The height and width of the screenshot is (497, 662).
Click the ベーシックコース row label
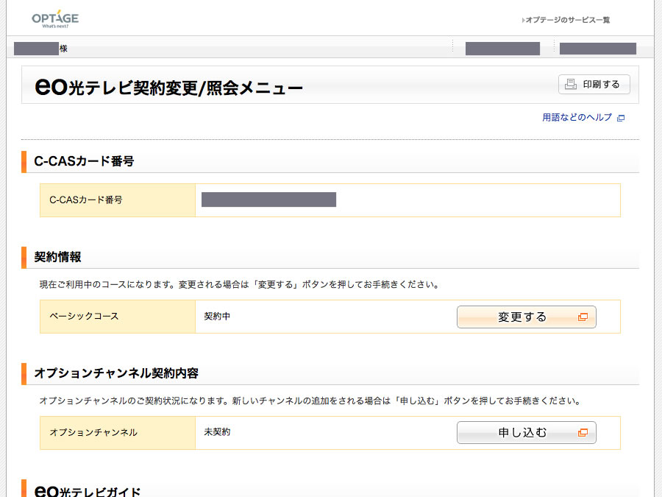[x=84, y=316]
